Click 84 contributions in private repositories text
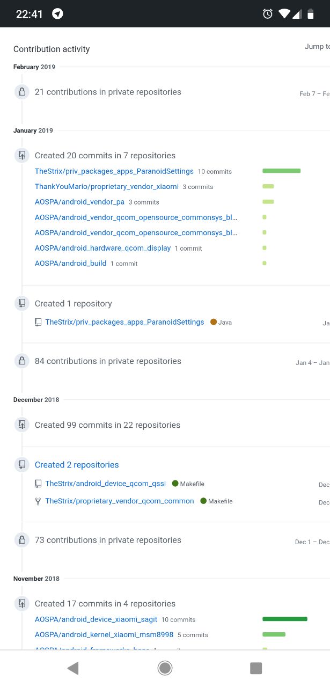 point(108,361)
